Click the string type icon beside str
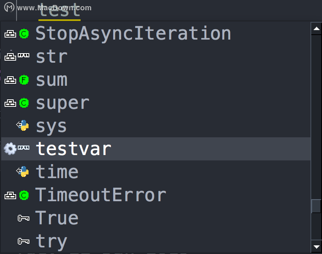This screenshot has width=322, height=254. [24, 55]
